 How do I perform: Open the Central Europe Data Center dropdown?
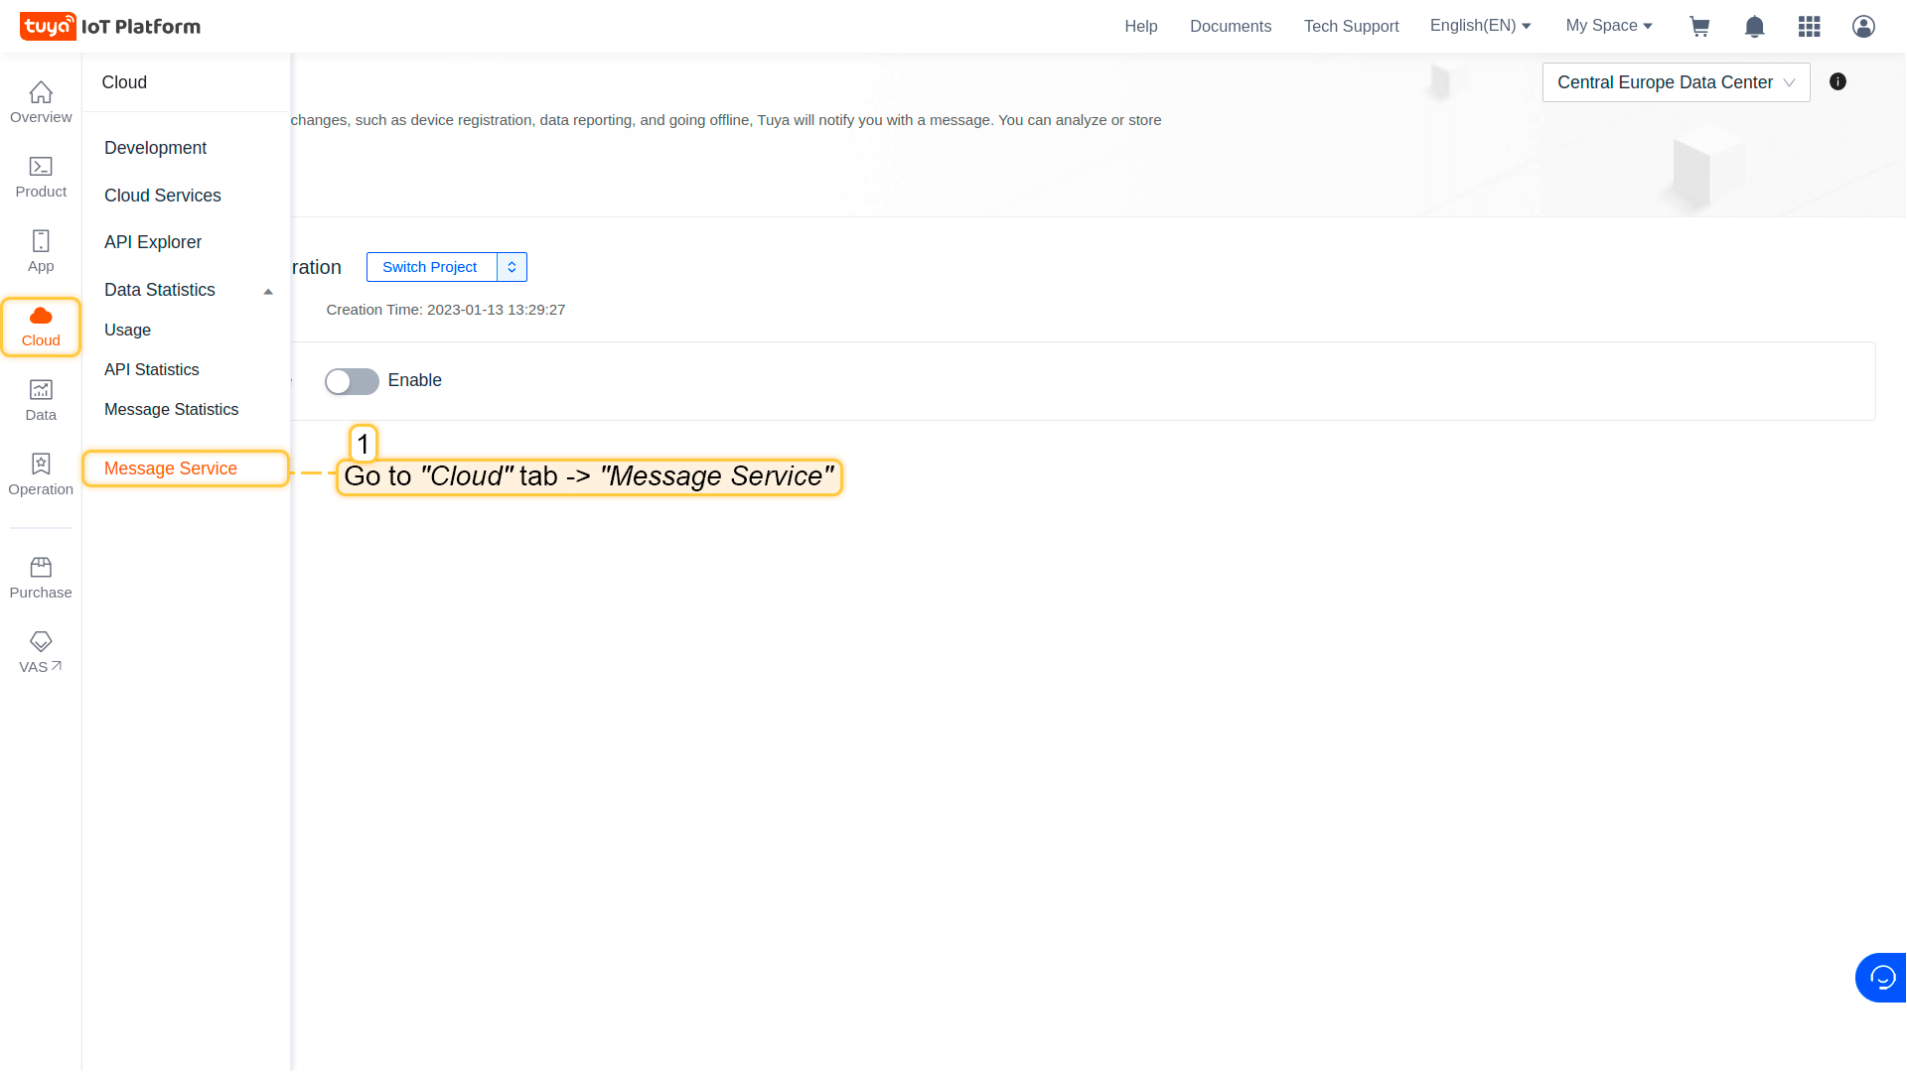[x=1676, y=82]
